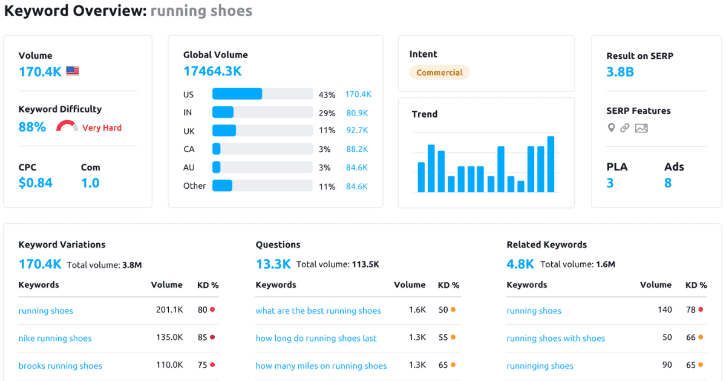
Task: Open 'runninging shoes' related keyword
Action: click(540, 366)
